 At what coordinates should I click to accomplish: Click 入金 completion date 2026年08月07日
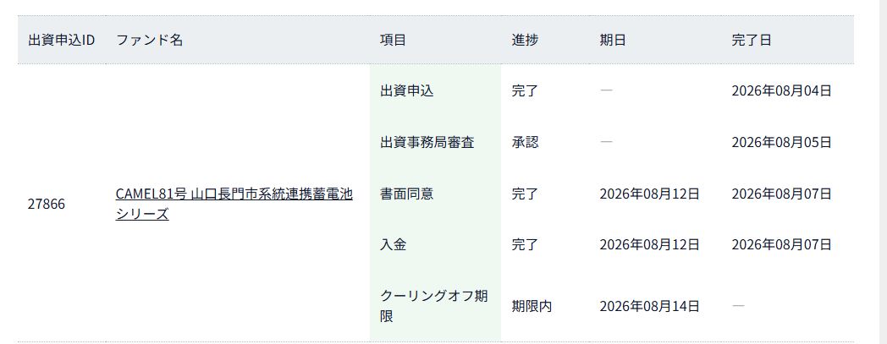(x=781, y=244)
